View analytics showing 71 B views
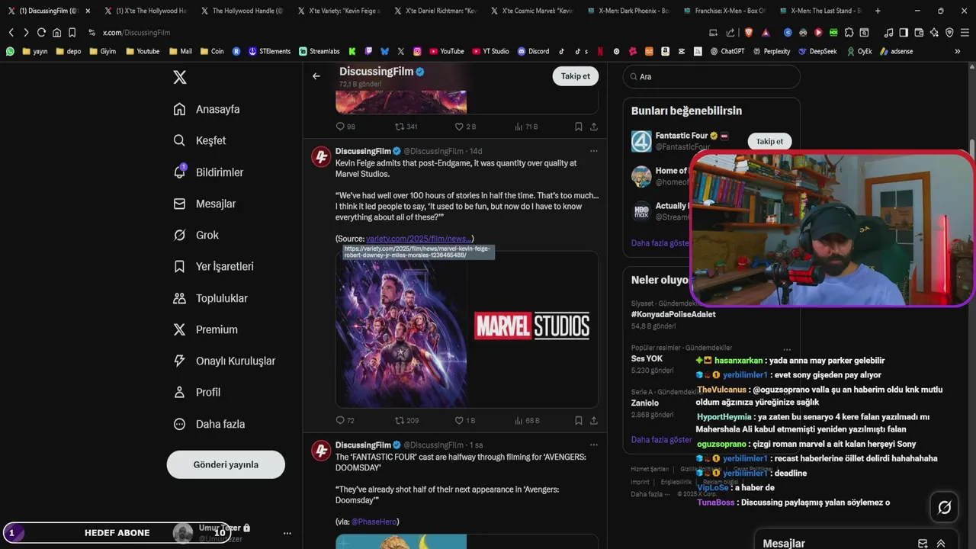 click(527, 127)
